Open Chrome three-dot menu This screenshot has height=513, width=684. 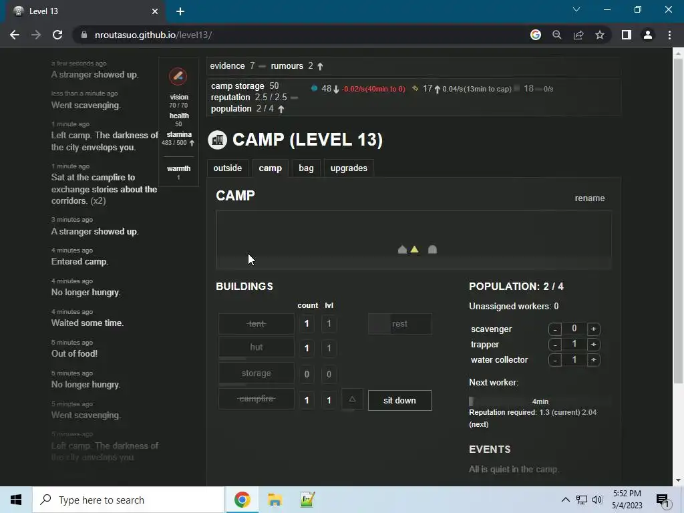[x=669, y=35]
